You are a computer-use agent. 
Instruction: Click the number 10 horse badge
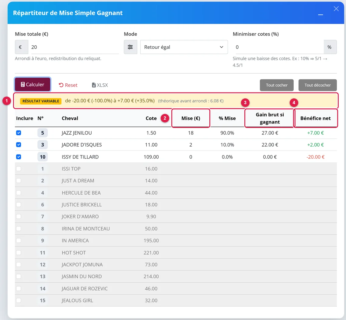point(43,157)
